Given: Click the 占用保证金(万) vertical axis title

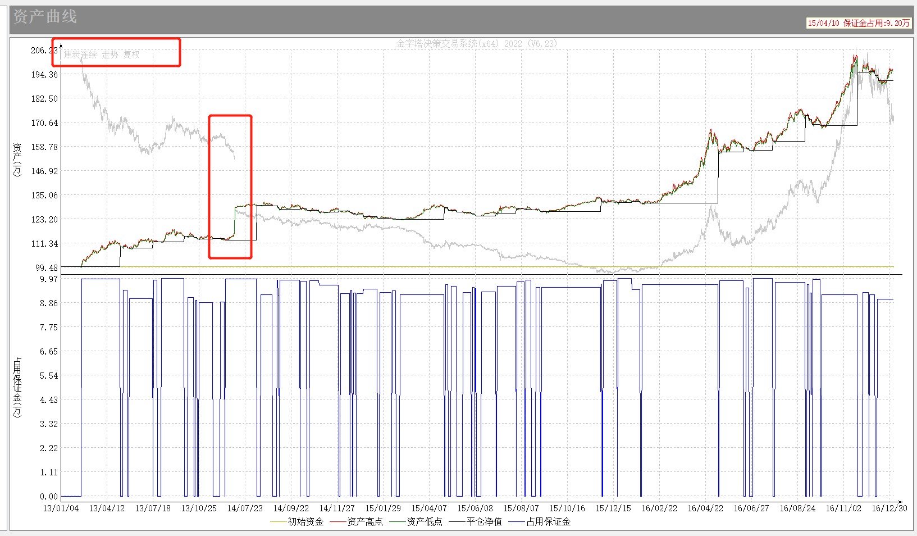Looking at the screenshot, I should pyautogui.click(x=17, y=387).
